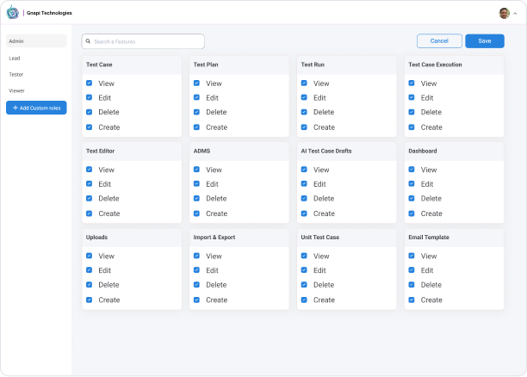Uncheck Delete under Test Case

(x=89, y=112)
